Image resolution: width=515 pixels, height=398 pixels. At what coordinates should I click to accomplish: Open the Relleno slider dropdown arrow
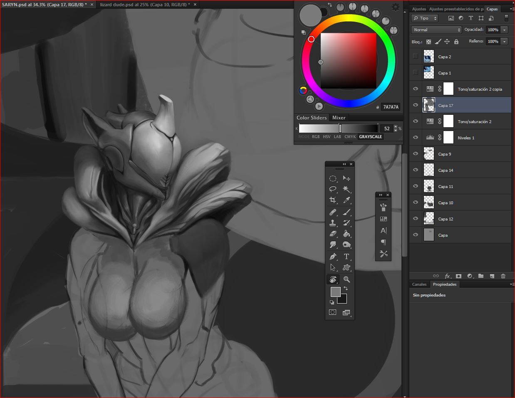tap(505, 41)
